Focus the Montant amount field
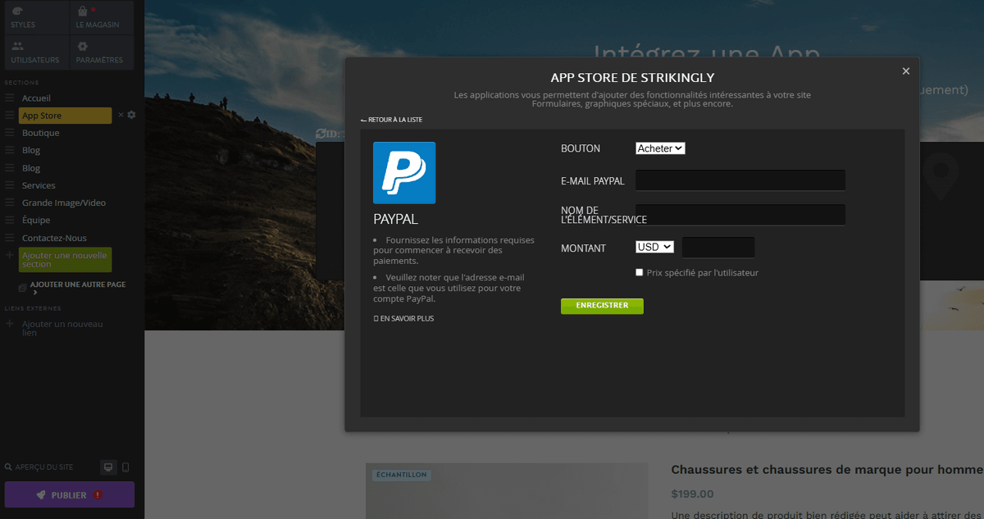This screenshot has height=519, width=984. [x=718, y=248]
